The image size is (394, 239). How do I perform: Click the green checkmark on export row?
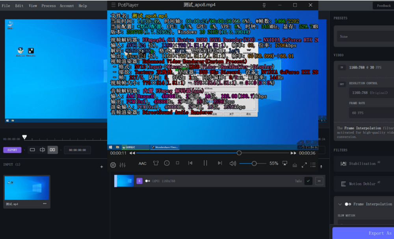(309, 181)
